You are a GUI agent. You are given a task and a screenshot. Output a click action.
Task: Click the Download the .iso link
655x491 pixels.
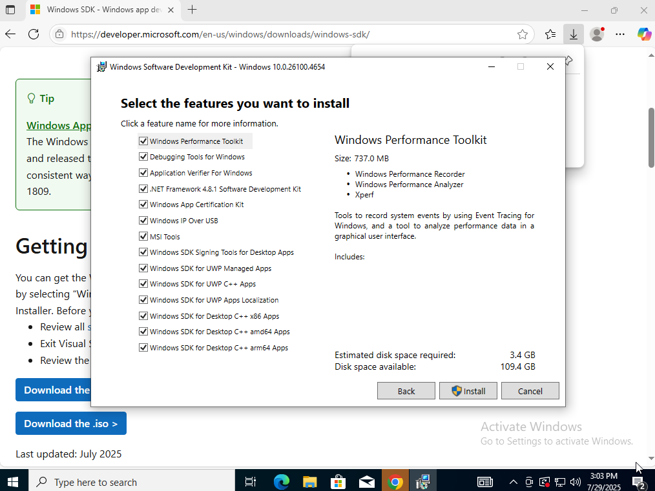tap(71, 423)
